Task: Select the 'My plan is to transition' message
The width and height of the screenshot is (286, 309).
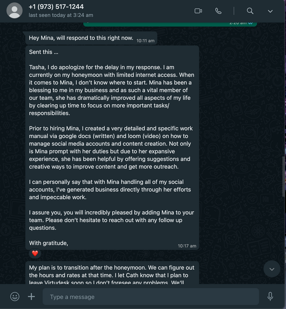Action: [x=112, y=273]
